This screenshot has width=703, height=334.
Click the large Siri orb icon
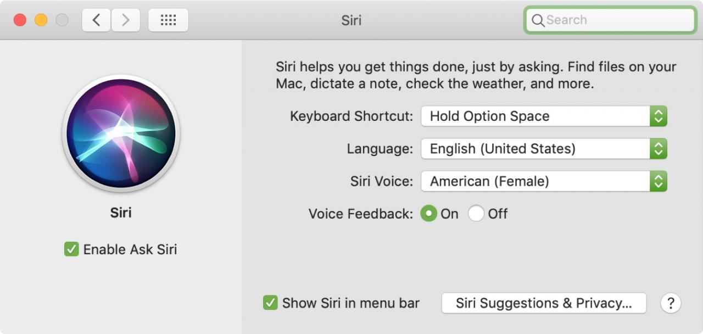coord(121,133)
